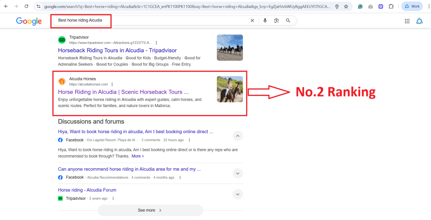431x220 pixels.
Task: Open site information icon in address bar
Action: tap(38, 6)
